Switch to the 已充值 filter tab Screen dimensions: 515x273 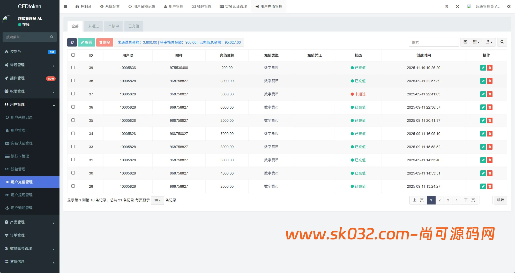(134, 26)
